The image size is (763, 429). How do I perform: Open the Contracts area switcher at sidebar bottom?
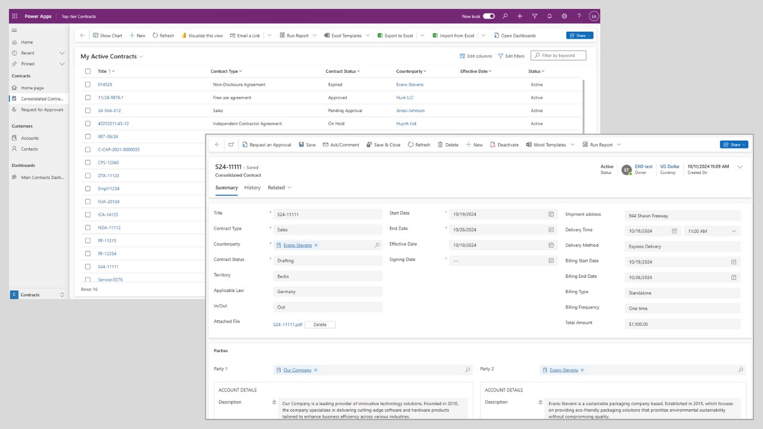(38, 295)
